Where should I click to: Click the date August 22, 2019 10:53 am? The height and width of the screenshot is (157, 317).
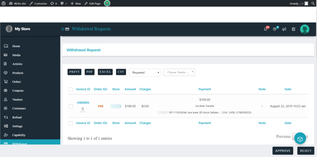(288, 106)
